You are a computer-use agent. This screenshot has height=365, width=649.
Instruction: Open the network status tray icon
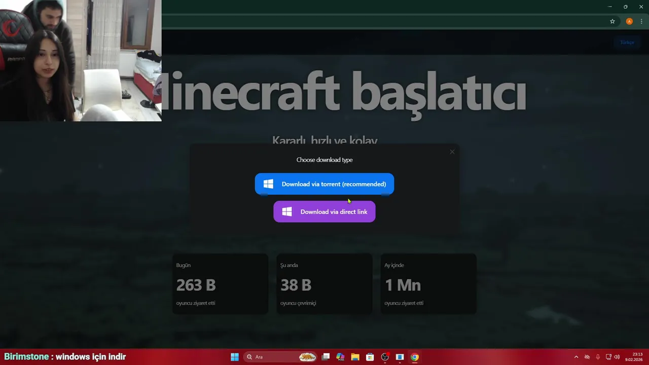tap(608, 357)
